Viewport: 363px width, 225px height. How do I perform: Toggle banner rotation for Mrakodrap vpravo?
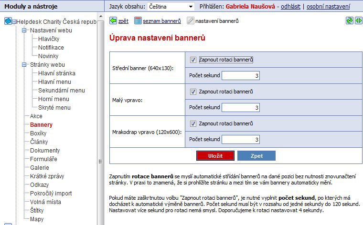[x=193, y=124]
